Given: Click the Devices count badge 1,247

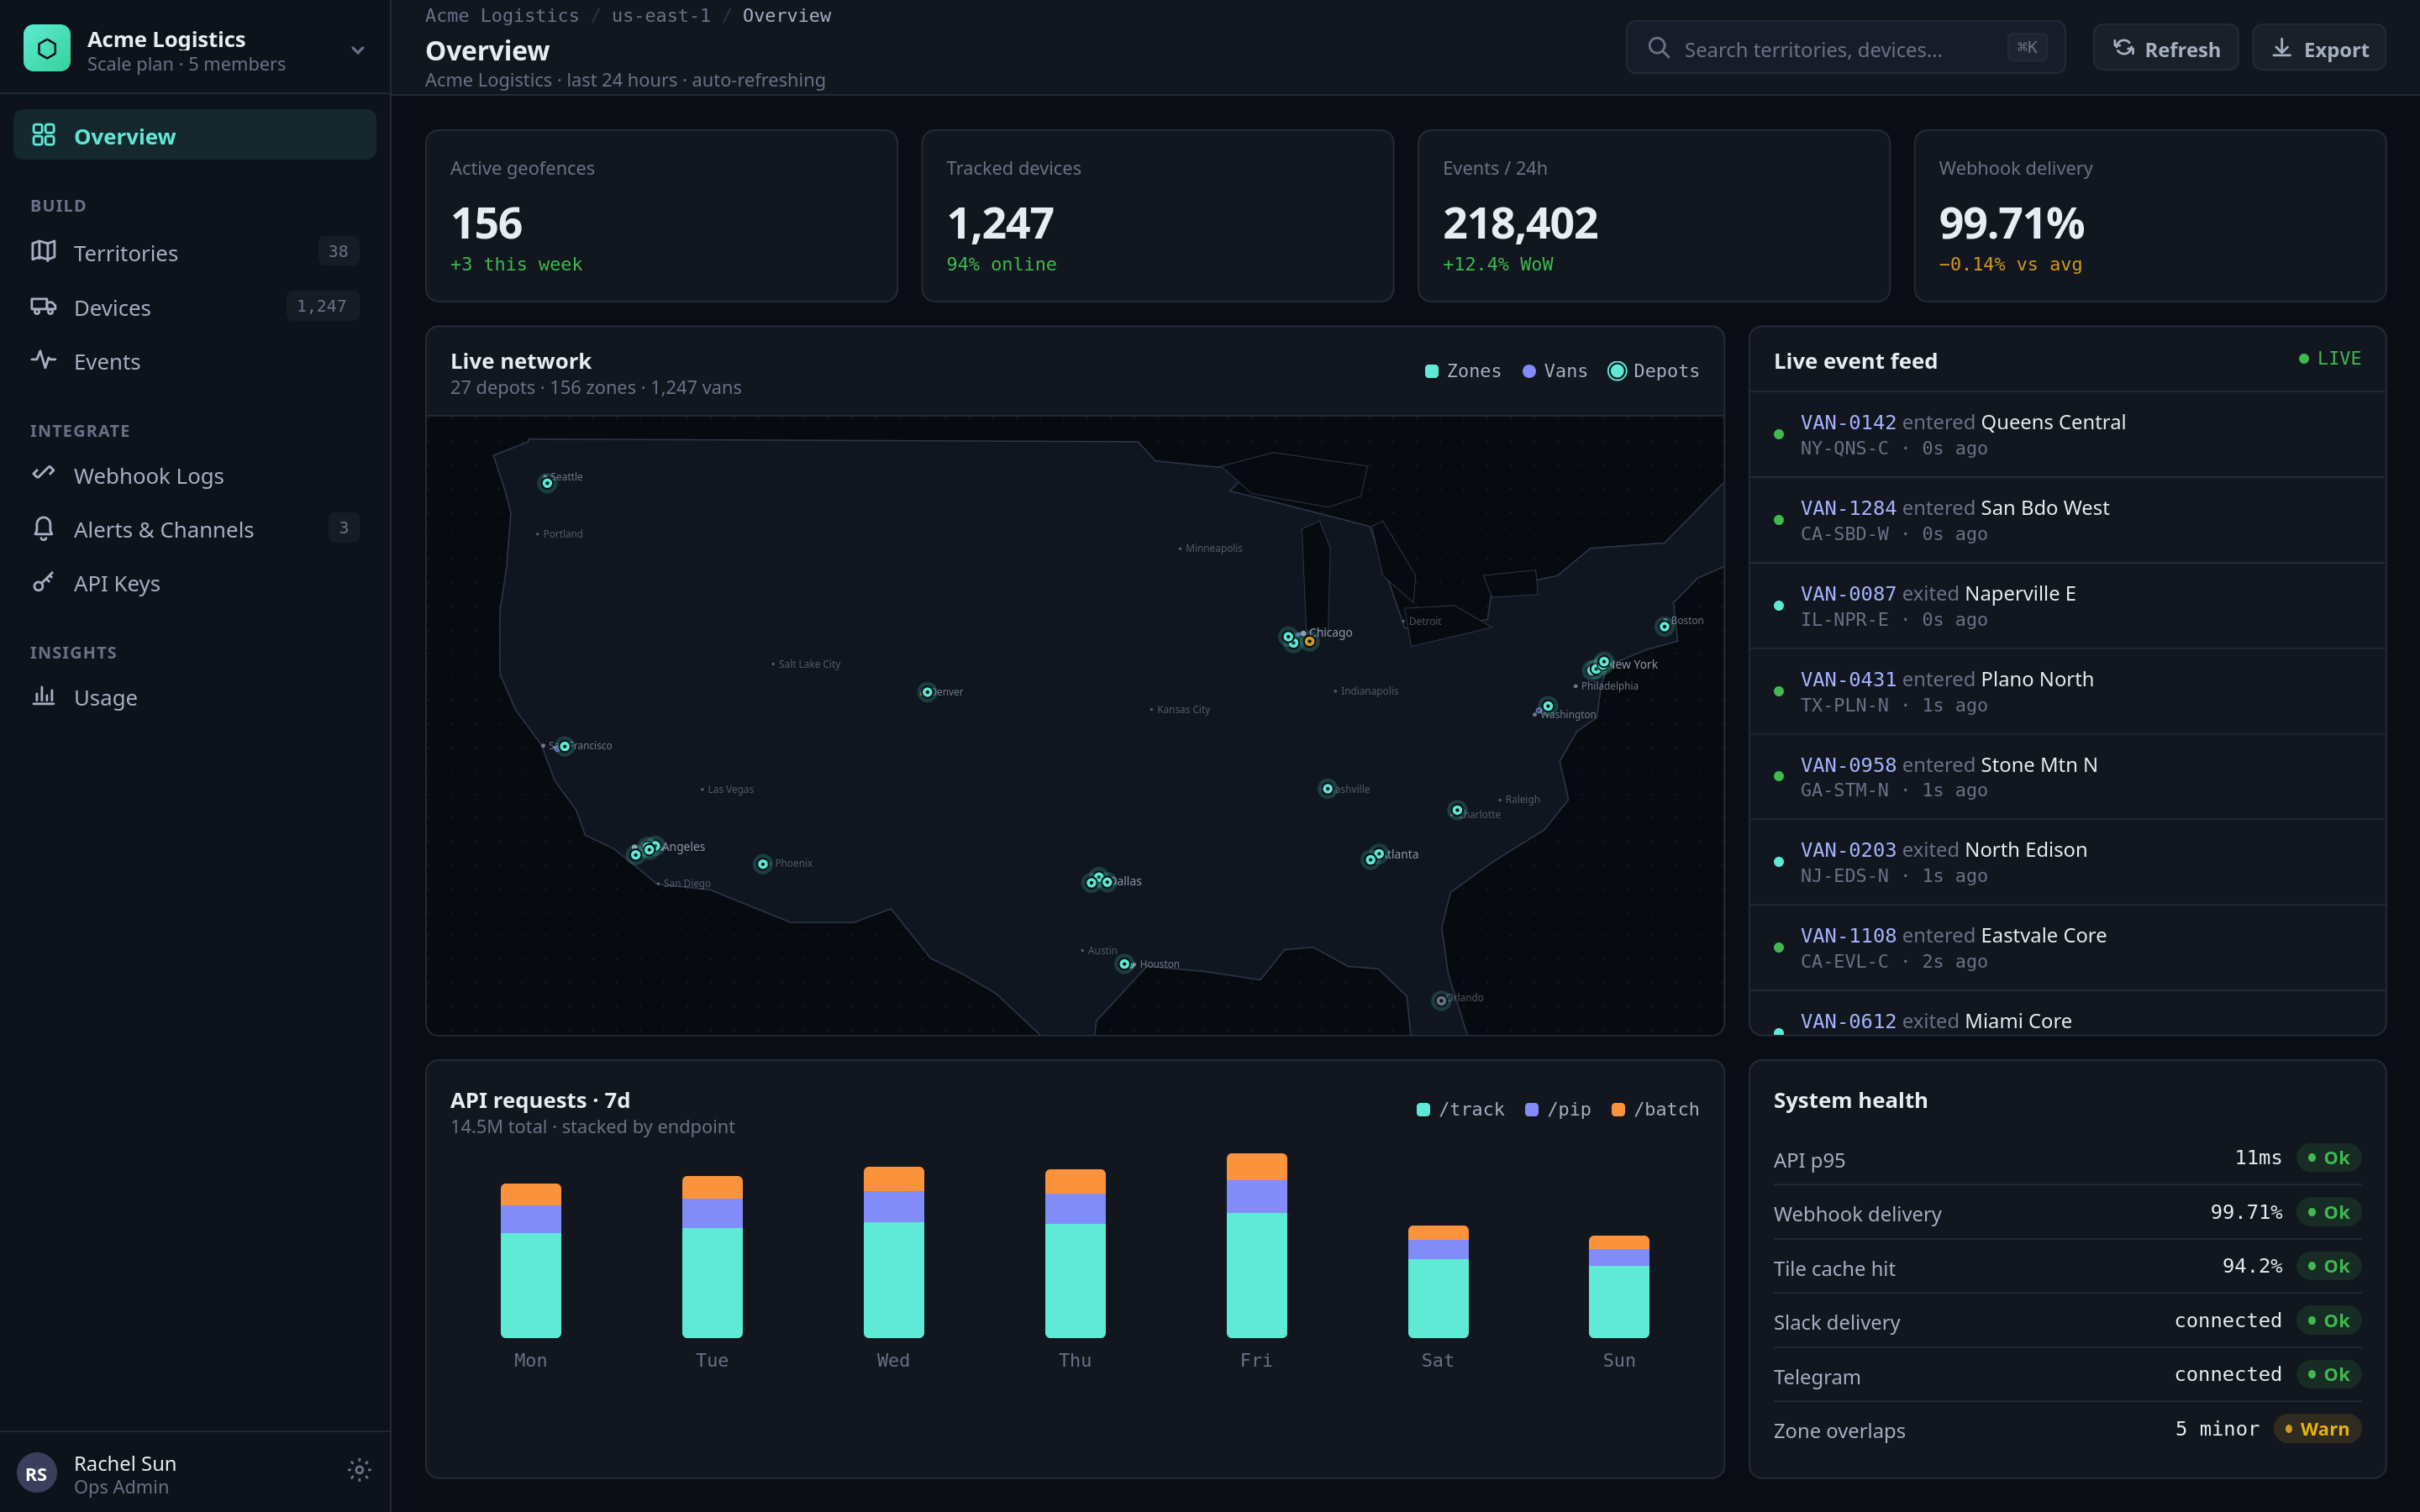Looking at the screenshot, I should pyautogui.click(x=322, y=306).
